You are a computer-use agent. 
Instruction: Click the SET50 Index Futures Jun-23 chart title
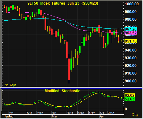click(x=63, y=3)
